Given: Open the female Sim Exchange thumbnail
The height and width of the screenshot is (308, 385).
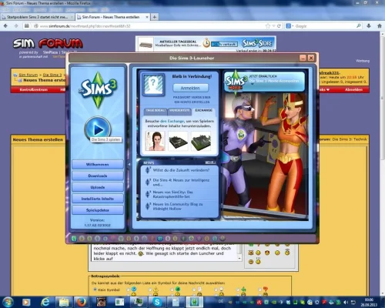Looking at the screenshot, I should click(x=156, y=141).
